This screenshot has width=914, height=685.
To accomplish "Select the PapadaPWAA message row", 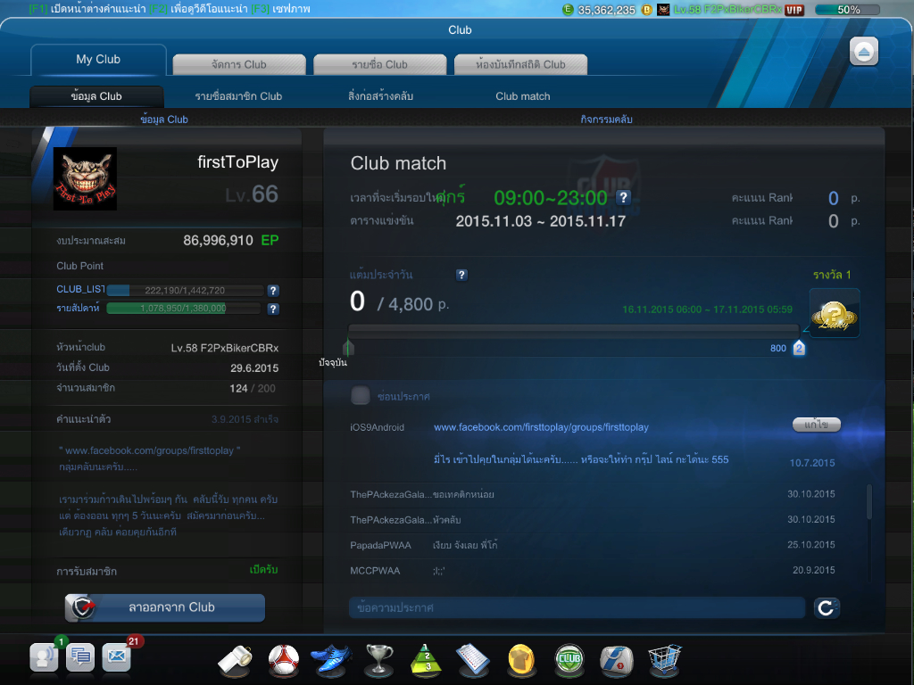I will point(593,545).
